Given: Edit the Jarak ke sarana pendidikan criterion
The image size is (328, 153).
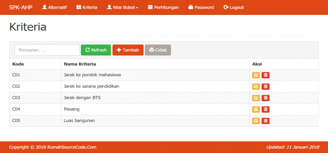Looking at the screenshot, I should click(256, 87).
